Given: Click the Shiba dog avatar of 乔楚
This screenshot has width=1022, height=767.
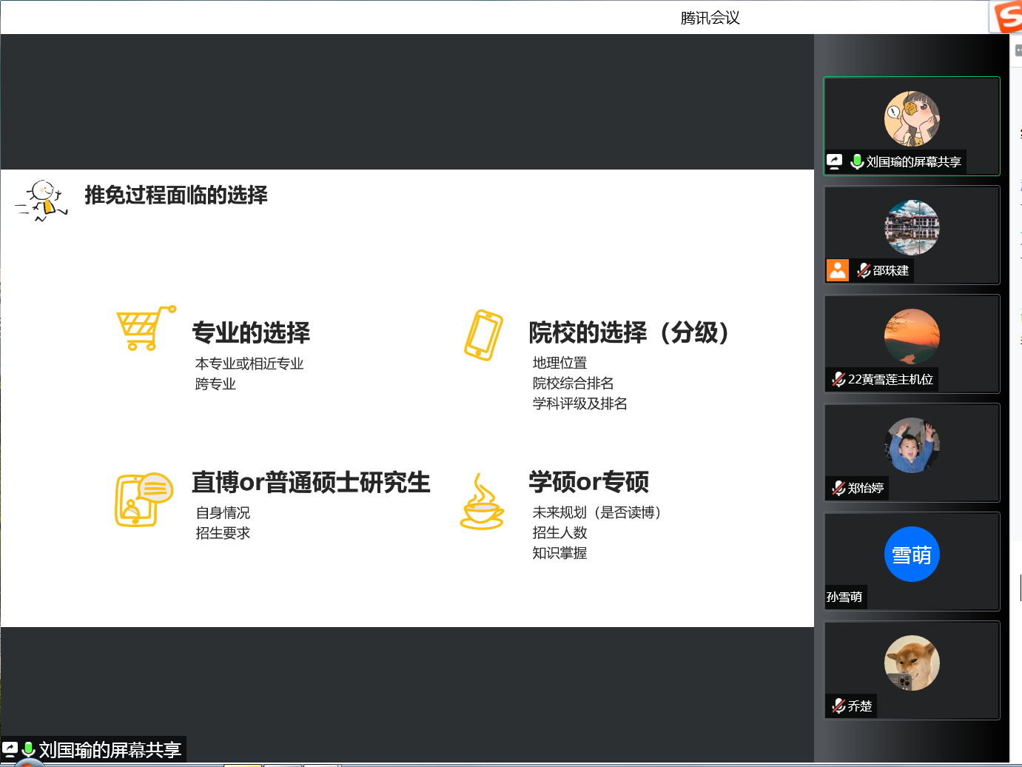Looking at the screenshot, I should (912, 663).
